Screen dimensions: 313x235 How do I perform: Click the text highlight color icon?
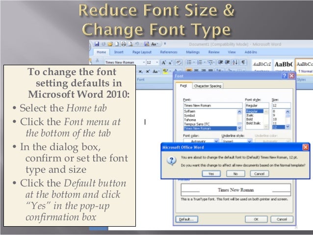coord(165,71)
